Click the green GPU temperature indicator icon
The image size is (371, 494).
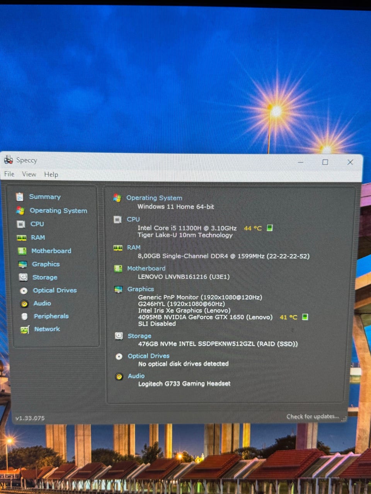coord(305,317)
